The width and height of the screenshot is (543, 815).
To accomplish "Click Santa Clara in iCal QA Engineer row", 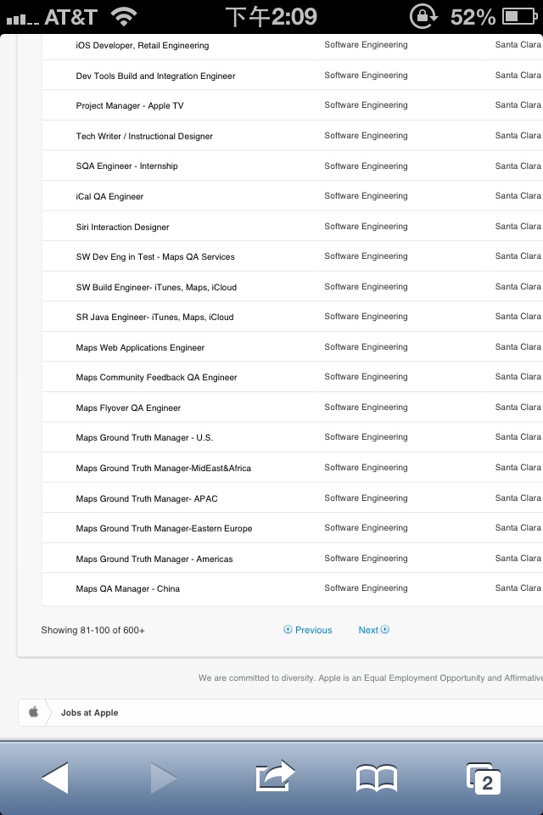I will [518, 195].
